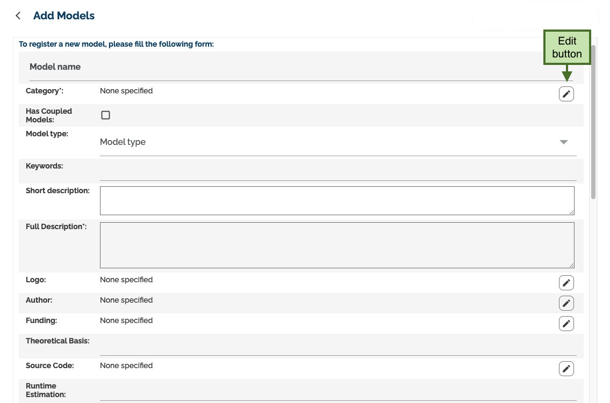The width and height of the screenshot is (610, 403).
Task: Click the 'To register a new model' instruction text
Action: point(116,44)
